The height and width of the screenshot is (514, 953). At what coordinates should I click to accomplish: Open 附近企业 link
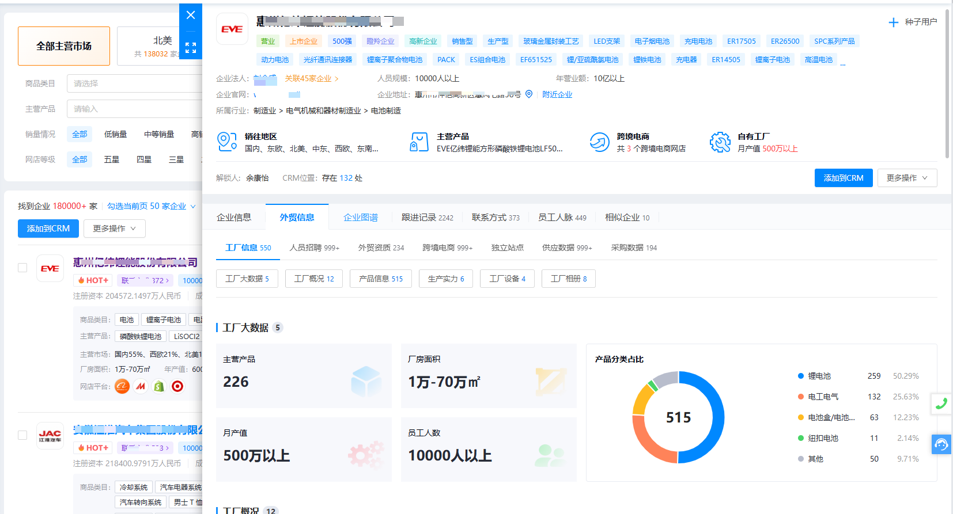tap(557, 94)
